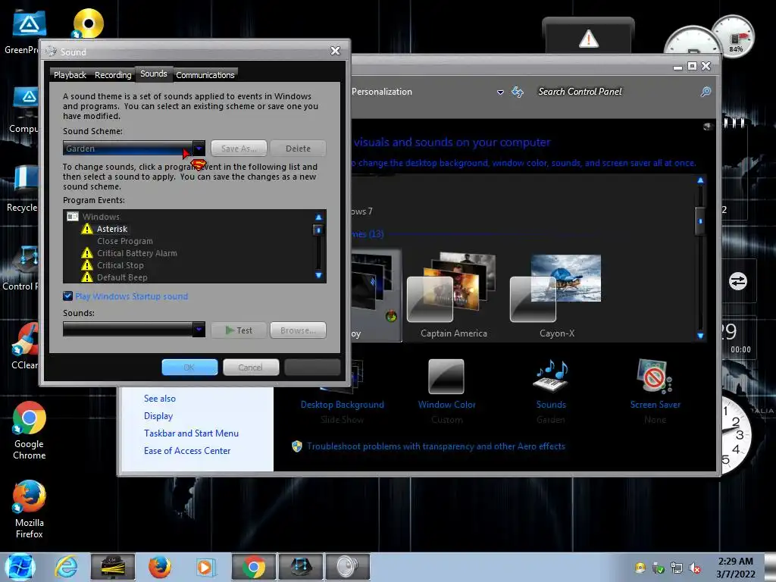Click the search magnifier icon in Control Panel
The height and width of the screenshot is (582, 776).
click(x=706, y=92)
